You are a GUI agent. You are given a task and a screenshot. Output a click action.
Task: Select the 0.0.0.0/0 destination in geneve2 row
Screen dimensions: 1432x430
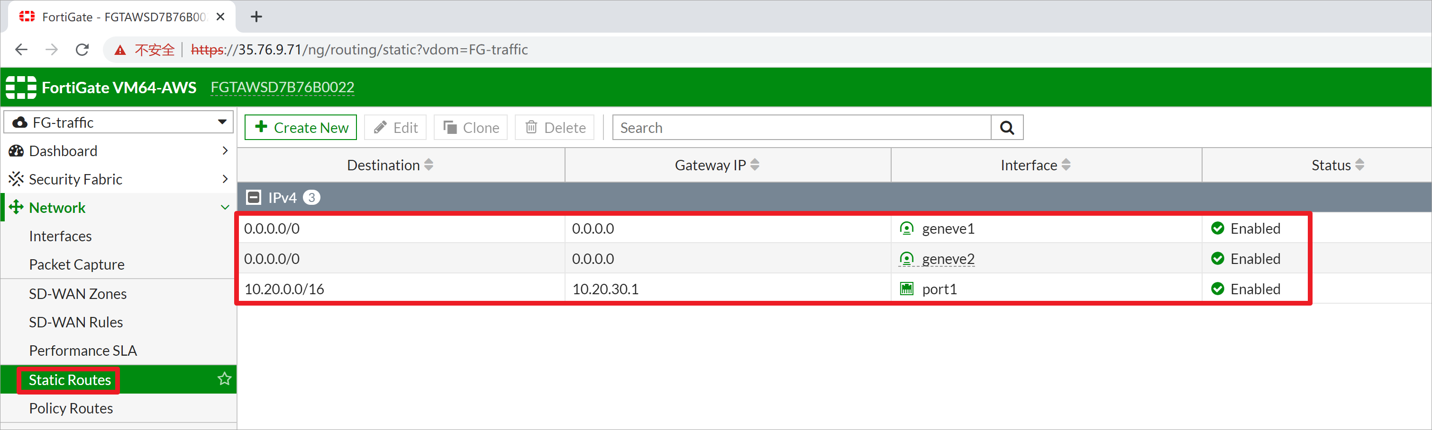tap(272, 259)
